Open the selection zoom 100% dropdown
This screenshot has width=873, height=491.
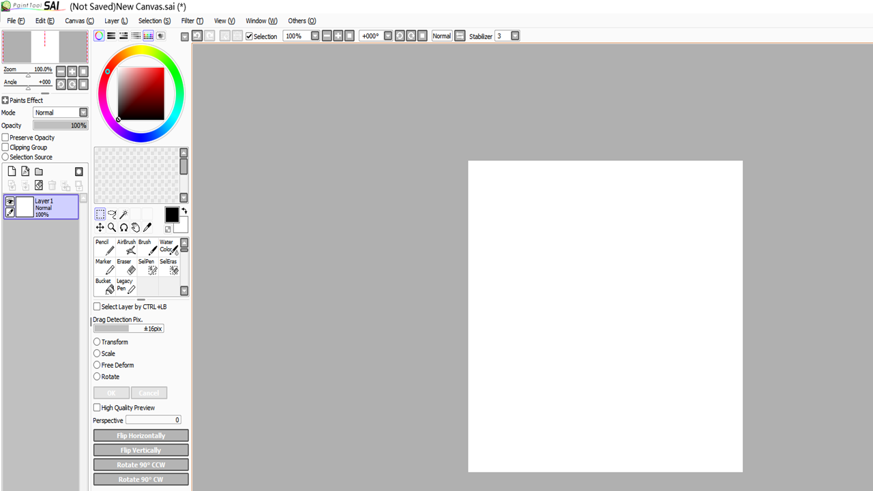point(314,36)
